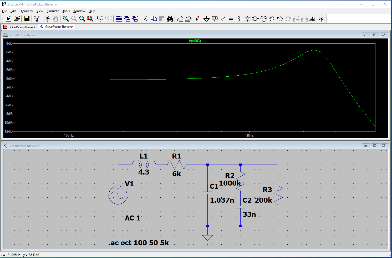Viewport: 392px width, 258px height.
Task: Switch to the schematic GuitarPickupThevenin tab
Action: tap(57, 27)
